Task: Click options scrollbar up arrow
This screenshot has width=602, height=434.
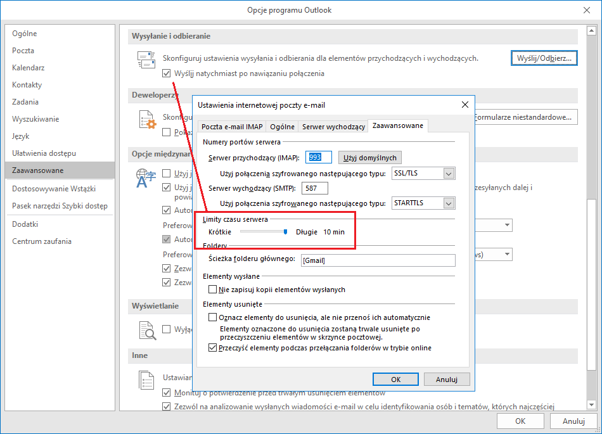Action: 591,30
